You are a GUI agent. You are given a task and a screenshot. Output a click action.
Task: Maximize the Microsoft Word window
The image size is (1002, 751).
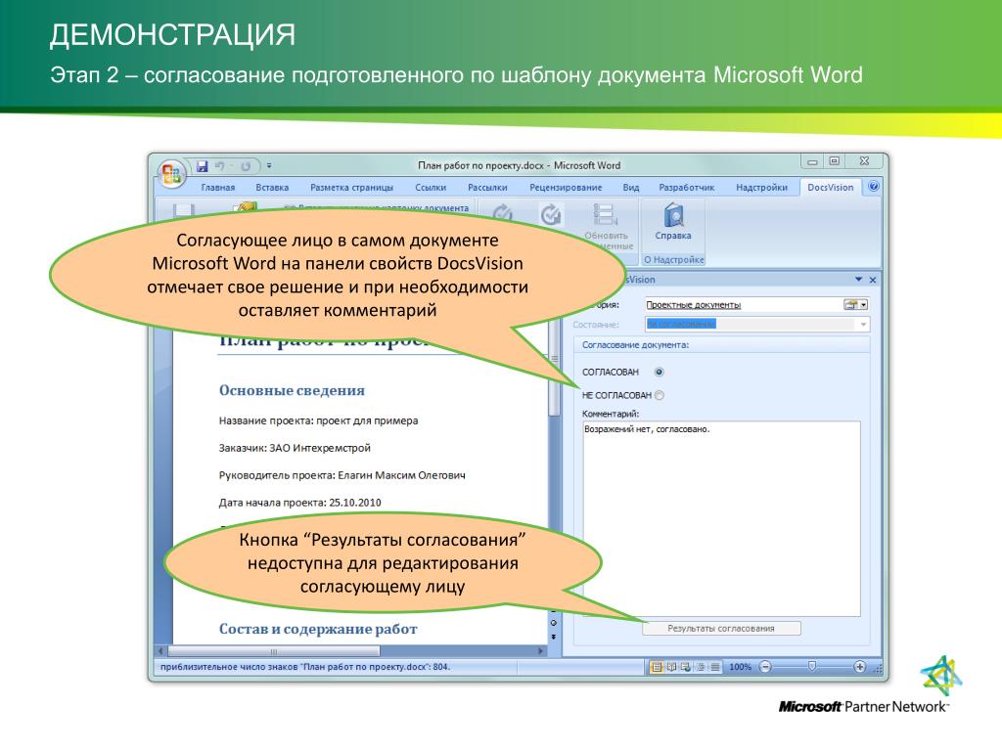click(x=834, y=161)
